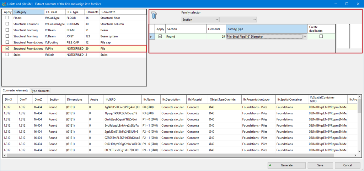
Task: Click the pile family icon beside Family selector
Action: tap(154, 16)
